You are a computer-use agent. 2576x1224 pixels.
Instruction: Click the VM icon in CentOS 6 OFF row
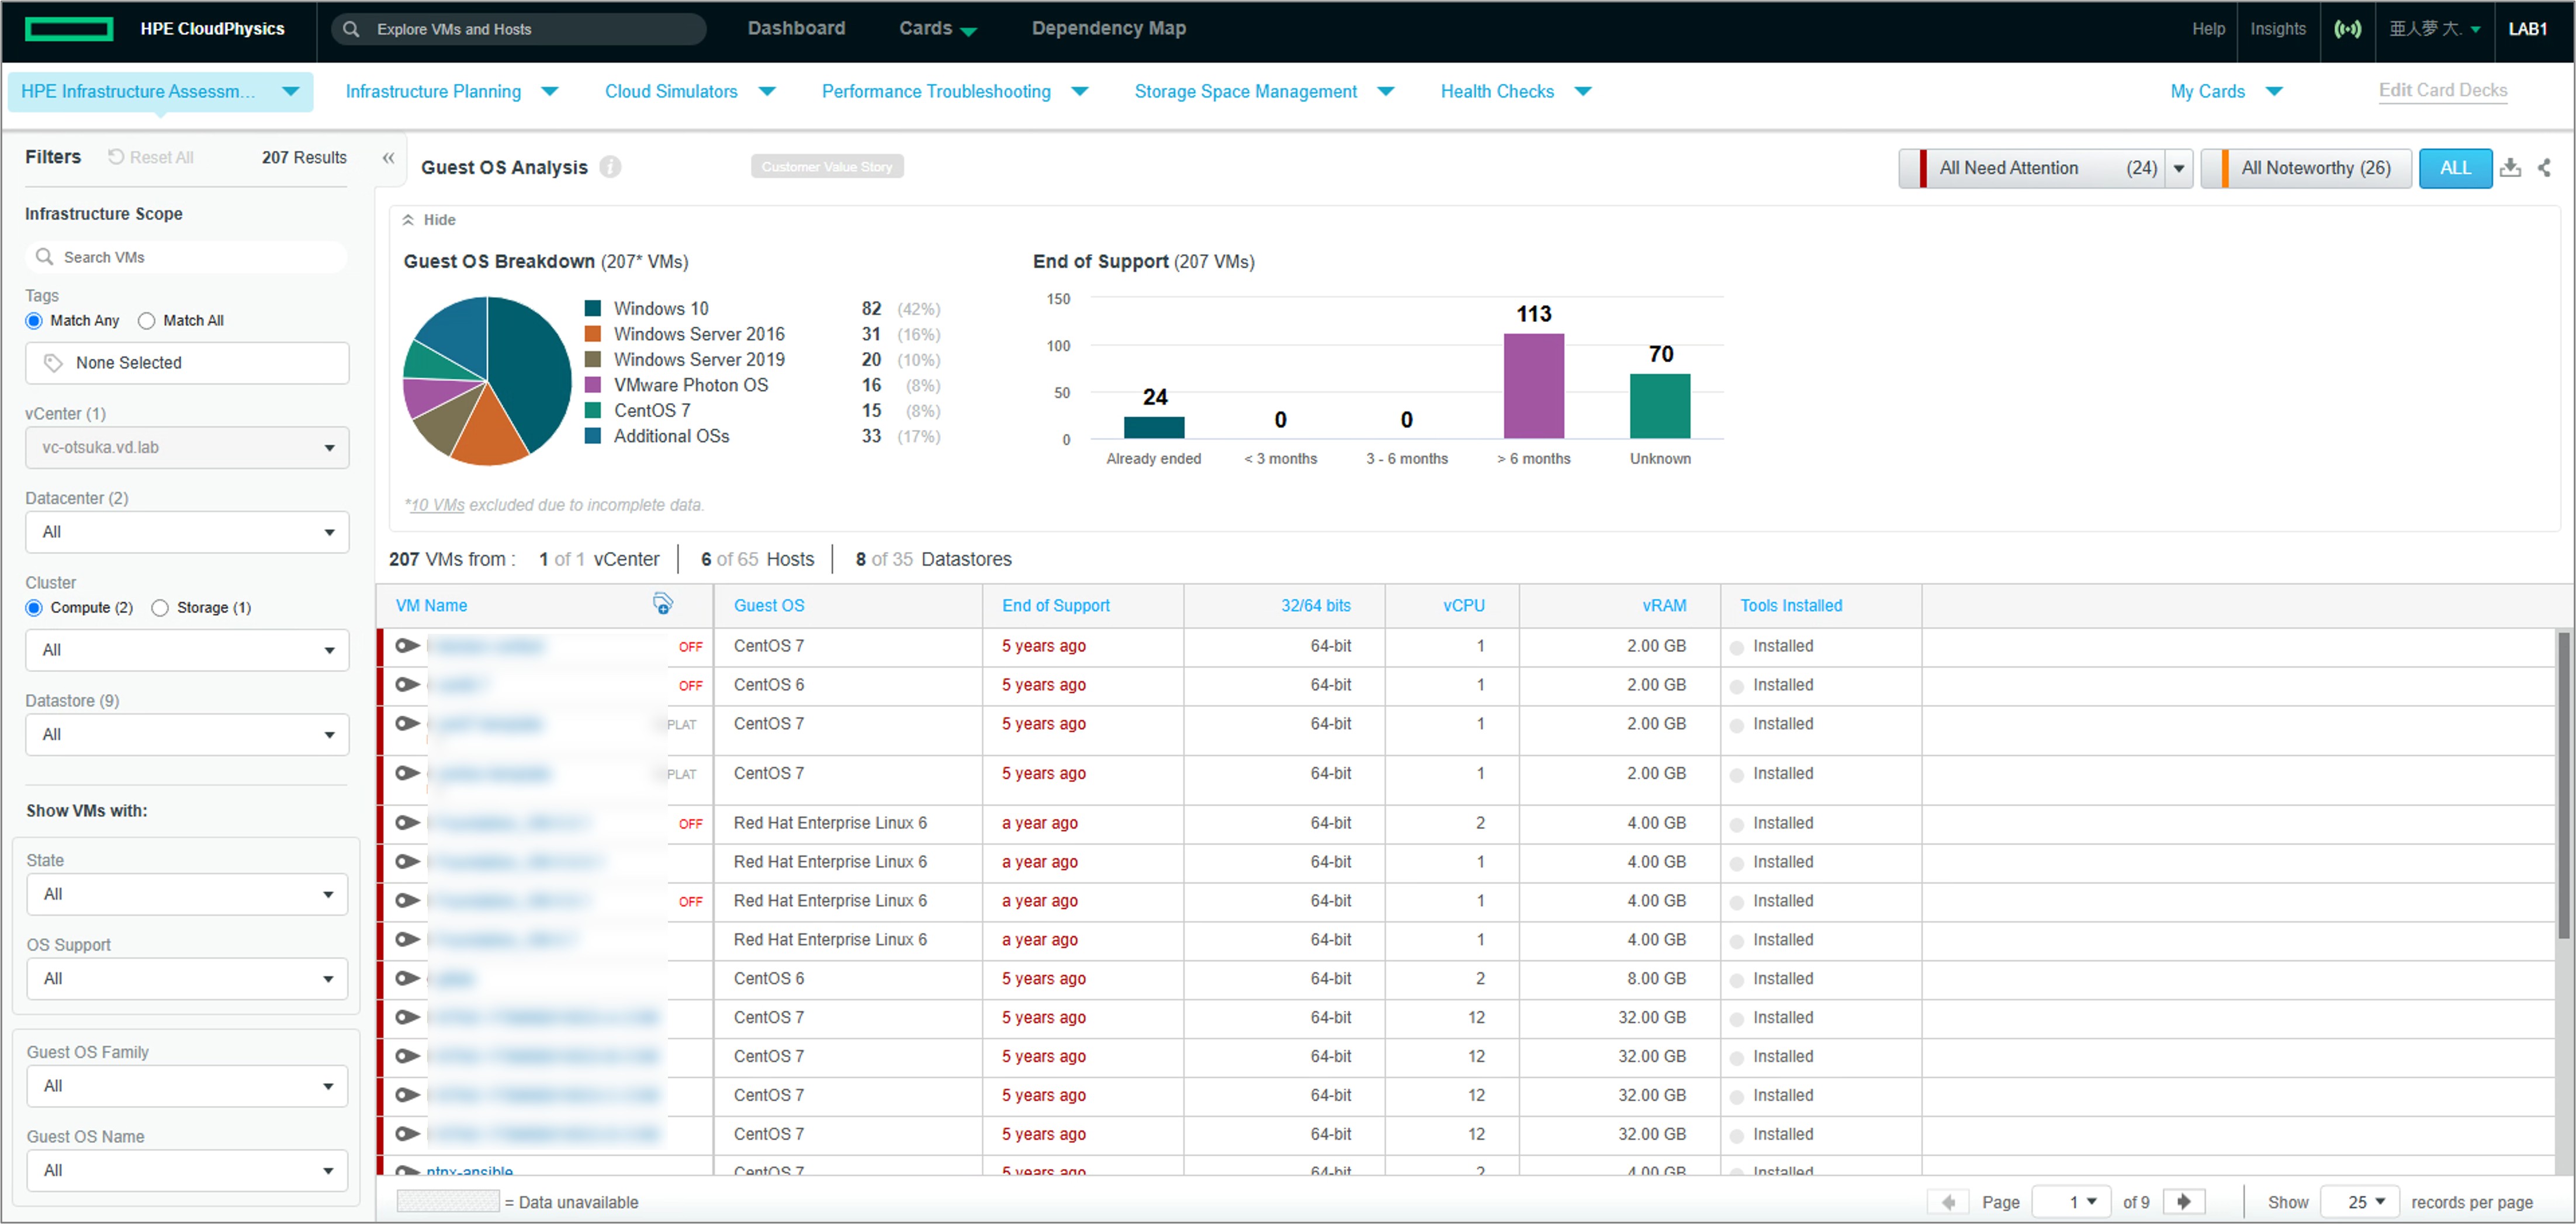407,685
